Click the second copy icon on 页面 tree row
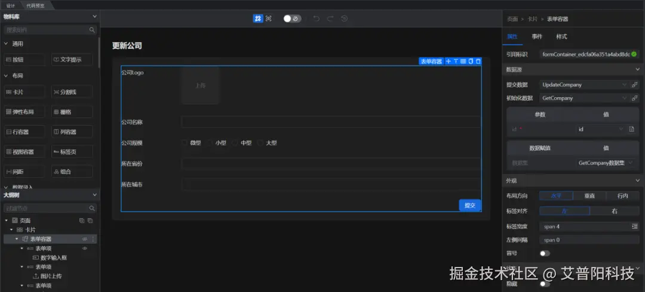Image resolution: width=645 pixels, height=292 pixels. (x=90, y=220)
